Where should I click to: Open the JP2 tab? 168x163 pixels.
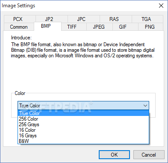[x=52, y=19]
